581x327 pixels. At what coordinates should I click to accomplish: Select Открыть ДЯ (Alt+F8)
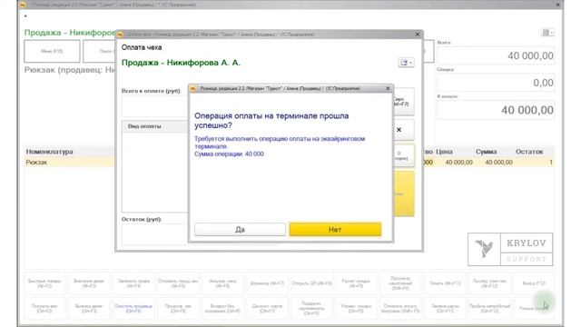click(311, 283)
